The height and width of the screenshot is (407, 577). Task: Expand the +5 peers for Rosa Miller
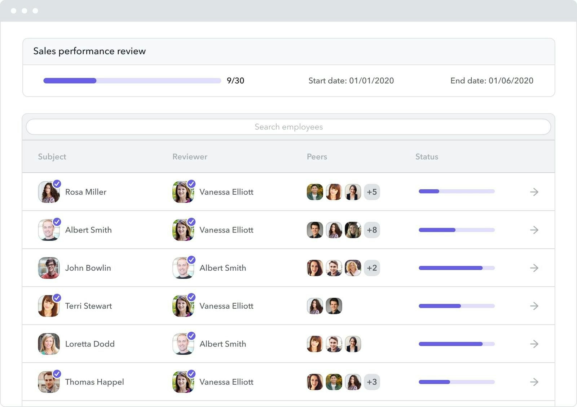coord(372,192)
